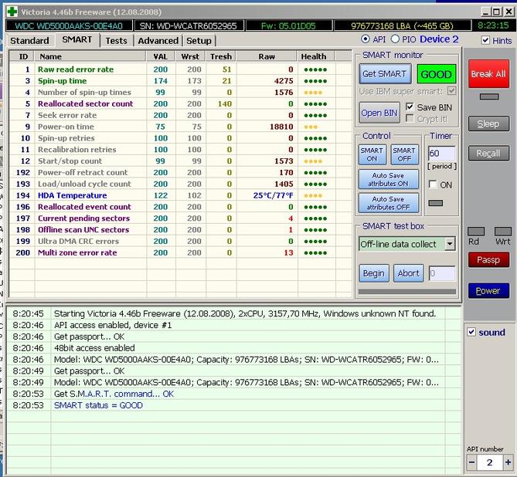Toggle the Crypt it! checkbox
Viewport: 517px width, 477px height.
coord(410,118)
